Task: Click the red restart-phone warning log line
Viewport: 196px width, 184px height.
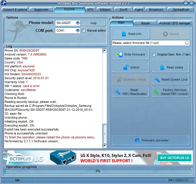Action: [x=50, y=137]
